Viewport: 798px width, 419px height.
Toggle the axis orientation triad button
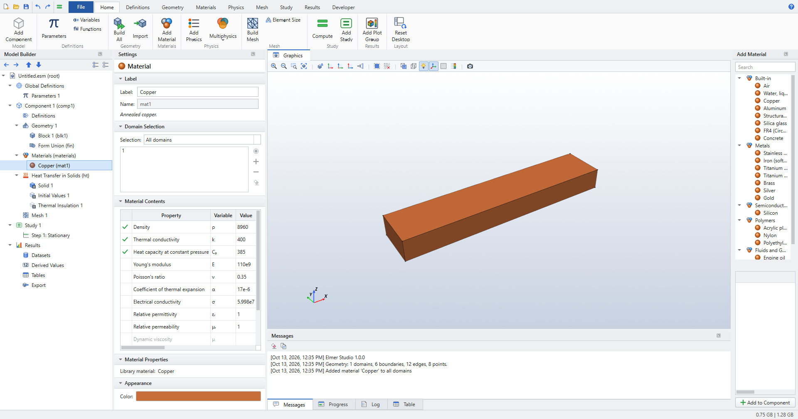pyautogui.click(x=433, y=66)
